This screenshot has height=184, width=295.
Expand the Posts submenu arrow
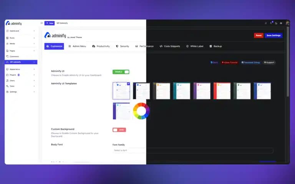tap(34, 38)
